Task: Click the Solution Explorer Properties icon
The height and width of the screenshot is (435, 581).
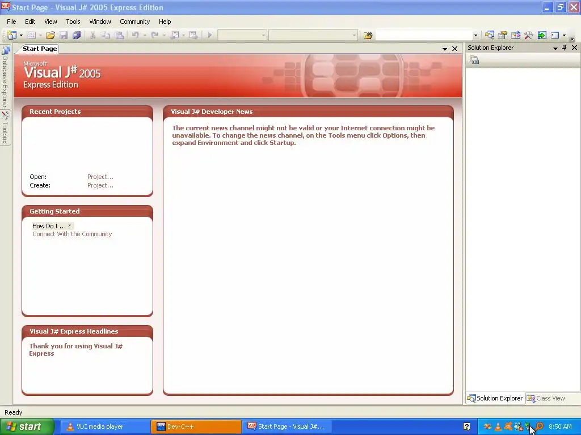Action: [x=474, y=60]
